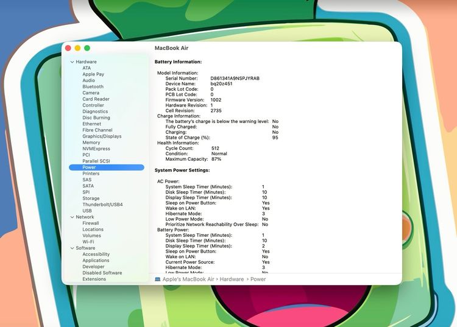Select NVMExpress in the sidebar

point(96,149)
